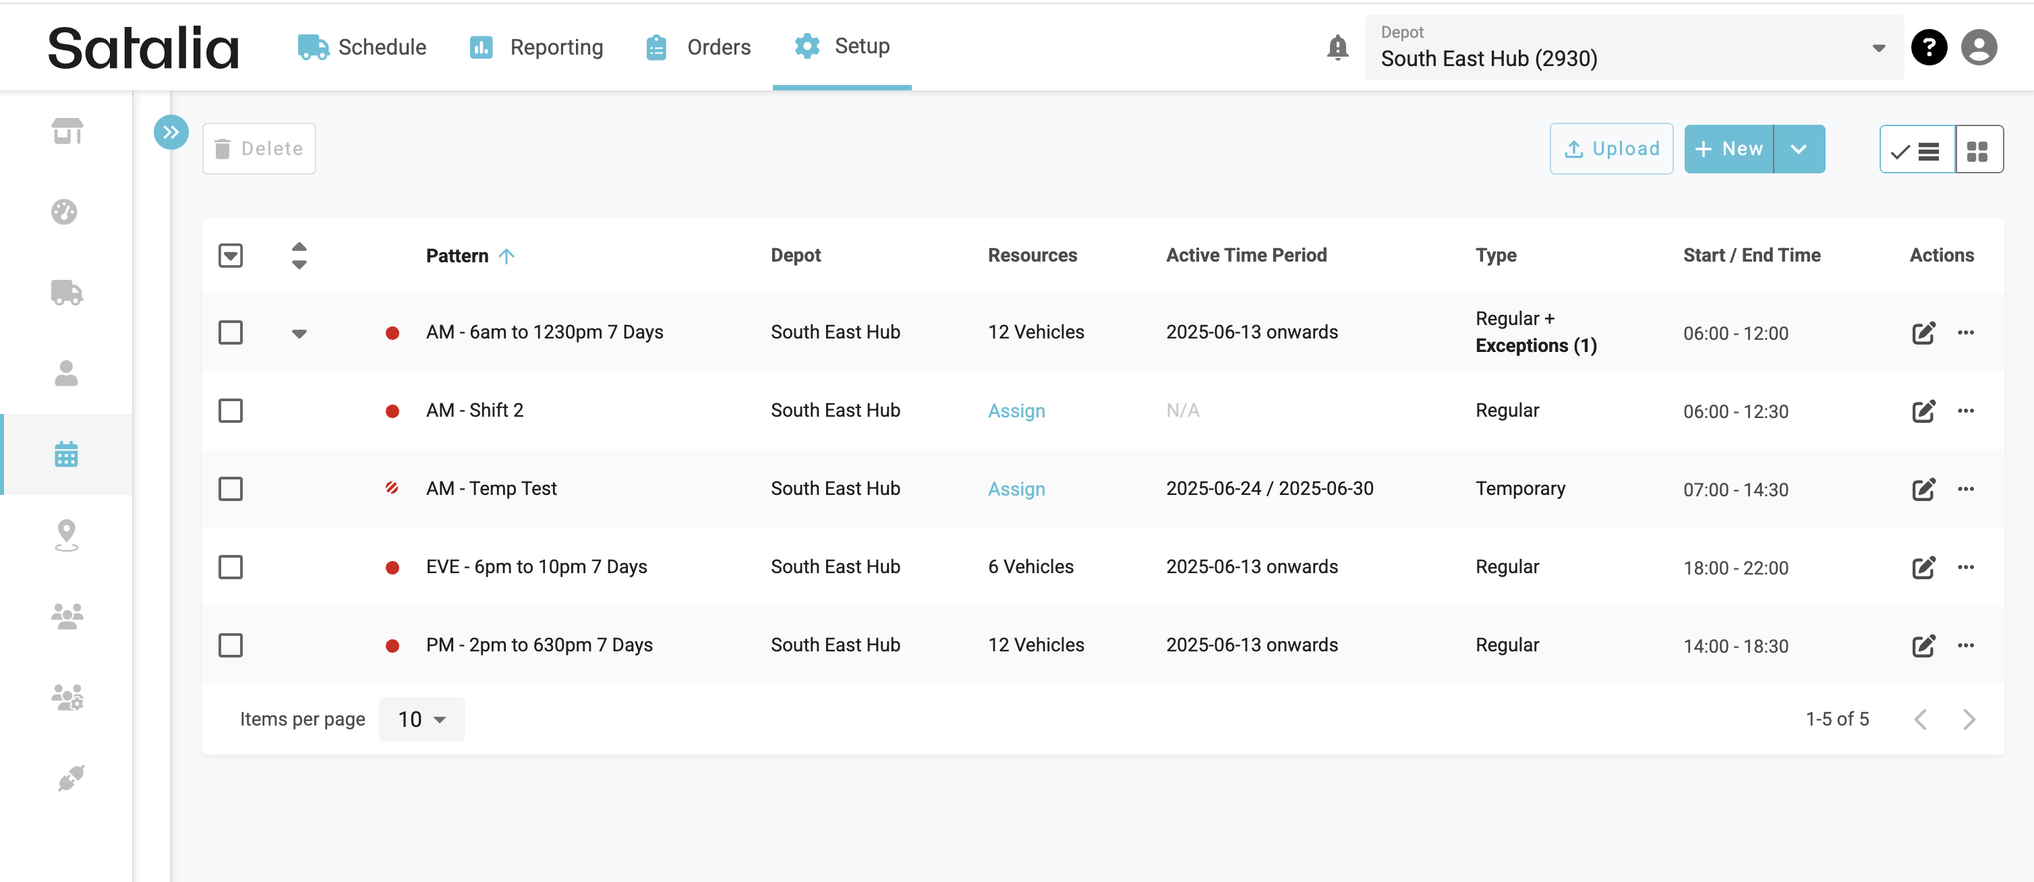
Task: Expand the New button dropdown arrow
Action: coord(1798,149)
